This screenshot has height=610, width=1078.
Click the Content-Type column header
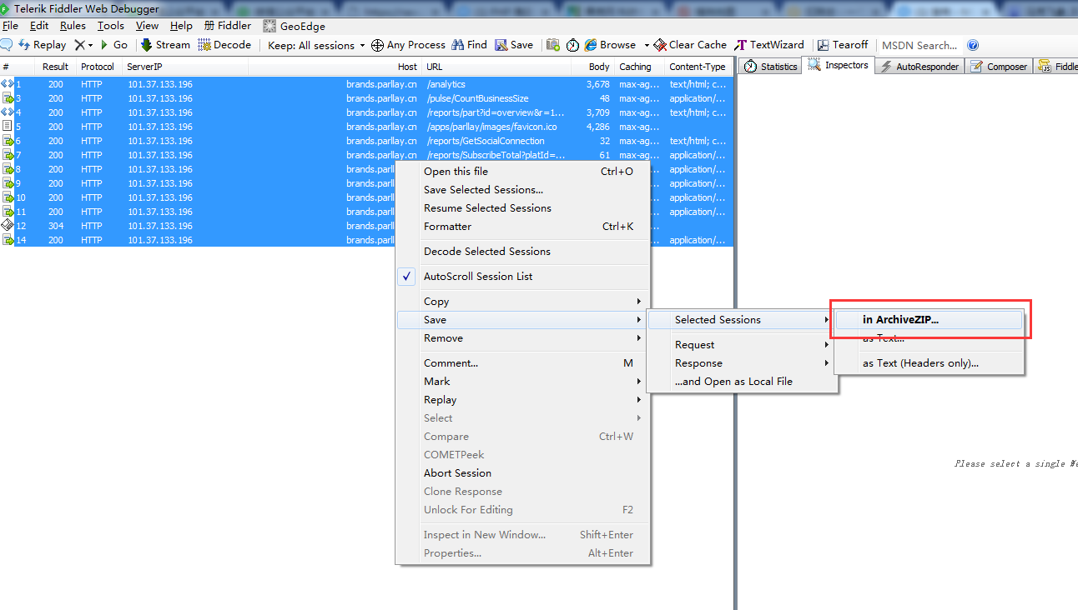pos(698,67)
